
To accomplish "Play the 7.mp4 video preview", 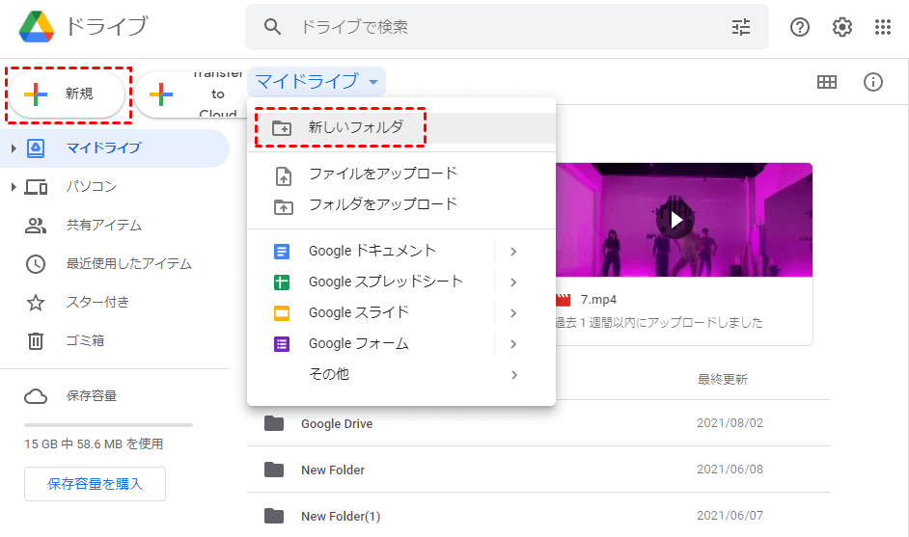I will [x=676, y=220].
